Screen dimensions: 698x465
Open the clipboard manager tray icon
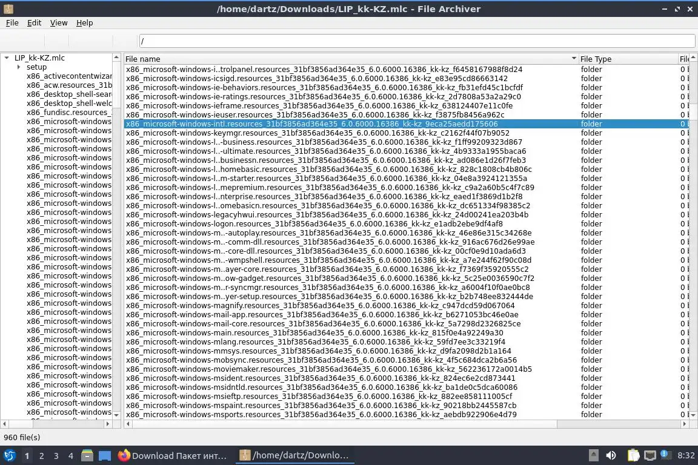pyautogui.click(x=633, y=455)
